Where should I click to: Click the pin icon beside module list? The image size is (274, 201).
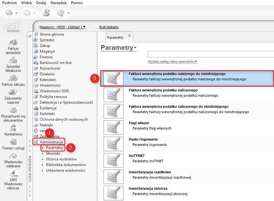click(x=30, y=36)
